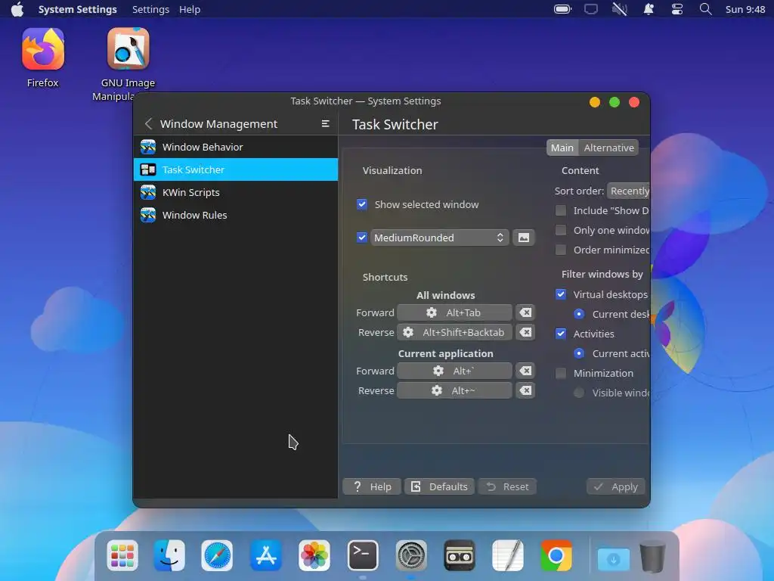Open System Settings gear in dock

[411, 555]
